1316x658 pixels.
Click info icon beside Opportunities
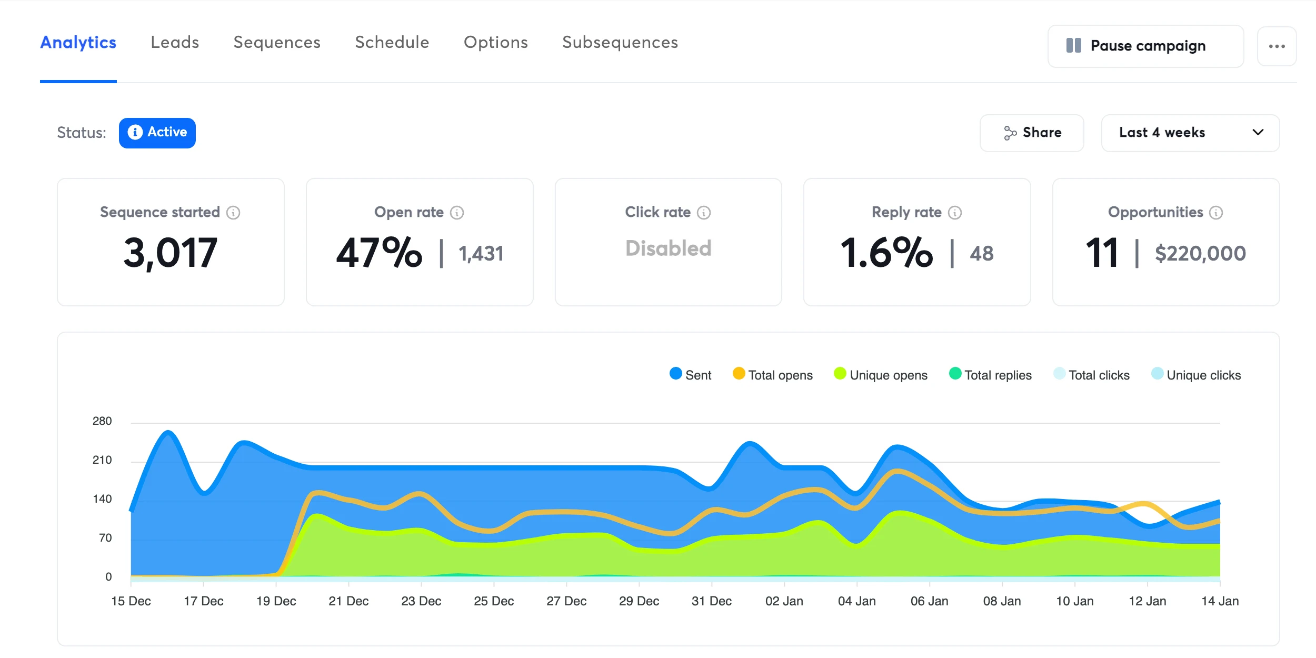click(x=1216, y=213)
